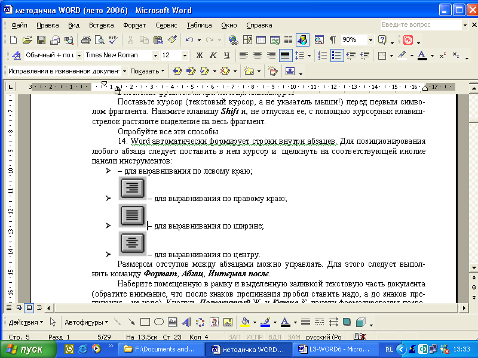Insert an Excel worksheet
This screenshot has width=478, height=358.
click(x=275, y=40)
